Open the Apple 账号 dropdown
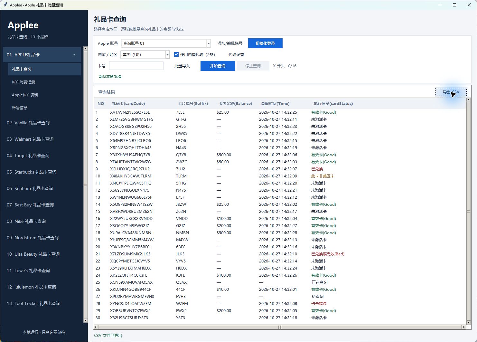This screenshot has height=342, width=477. coord(209,43)
